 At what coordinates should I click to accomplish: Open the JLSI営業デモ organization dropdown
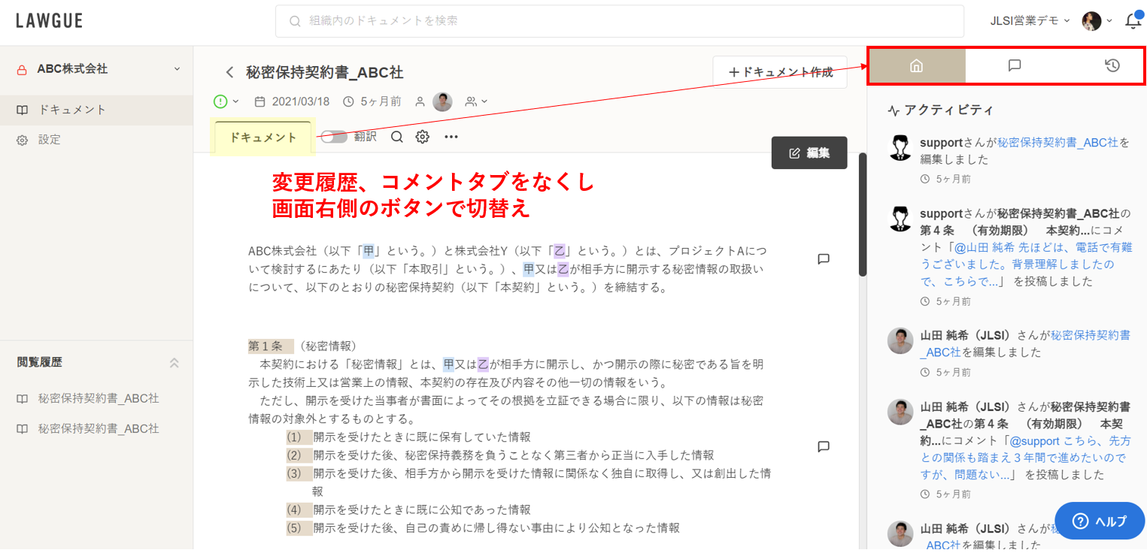coord(1030,21)
